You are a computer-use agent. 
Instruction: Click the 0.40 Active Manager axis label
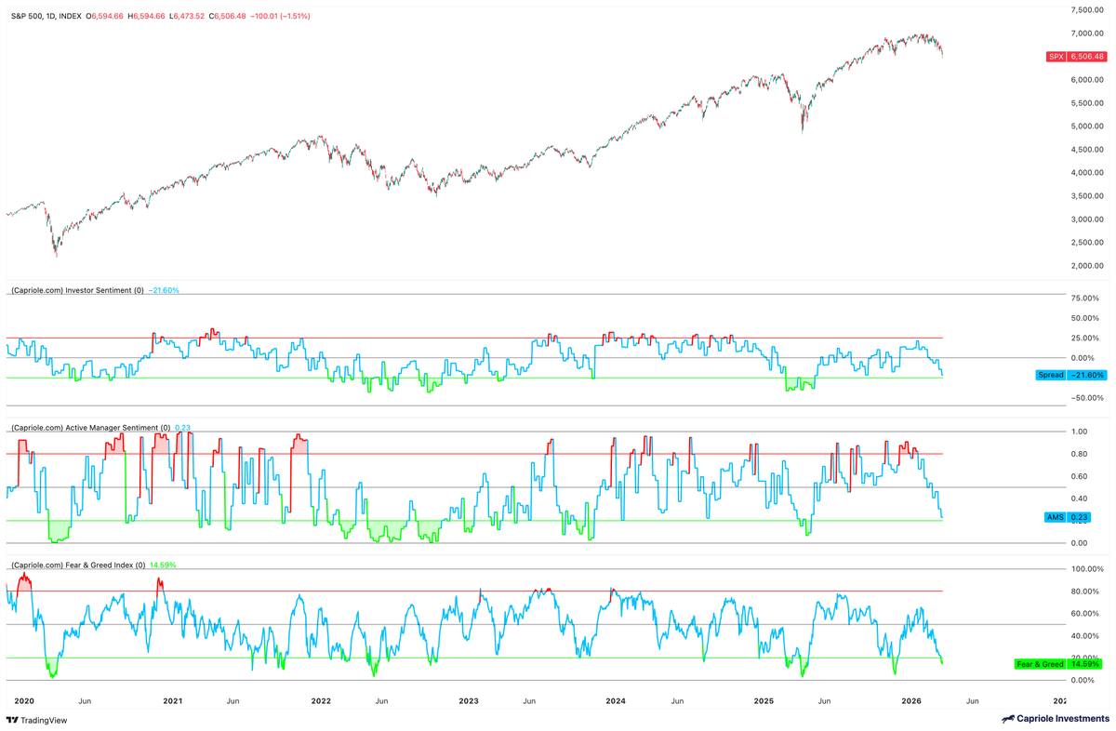1079,498
